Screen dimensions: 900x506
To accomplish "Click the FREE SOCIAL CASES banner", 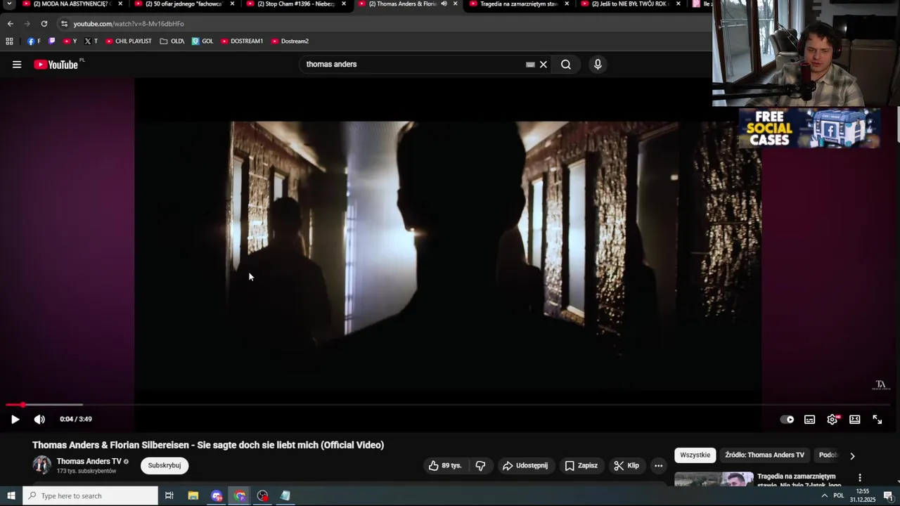I will click(x=809, y=128).
